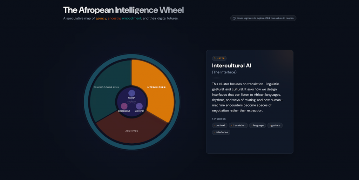Viewport: 359px width, 180px height.
Task: Click the "context" keyword tag
Action: pos(220,125)
